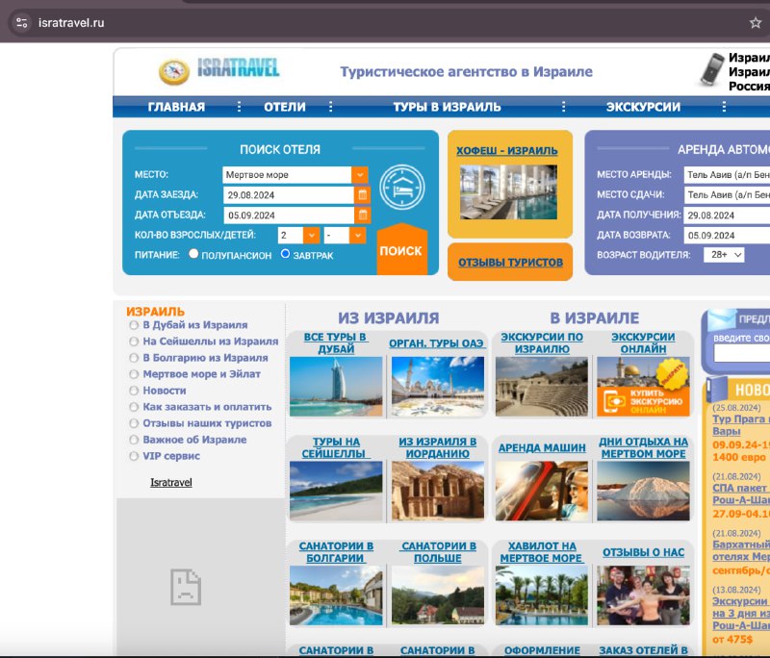
Task: Open the ГЛАВНАЯ menu item
Action: (176, 107)
